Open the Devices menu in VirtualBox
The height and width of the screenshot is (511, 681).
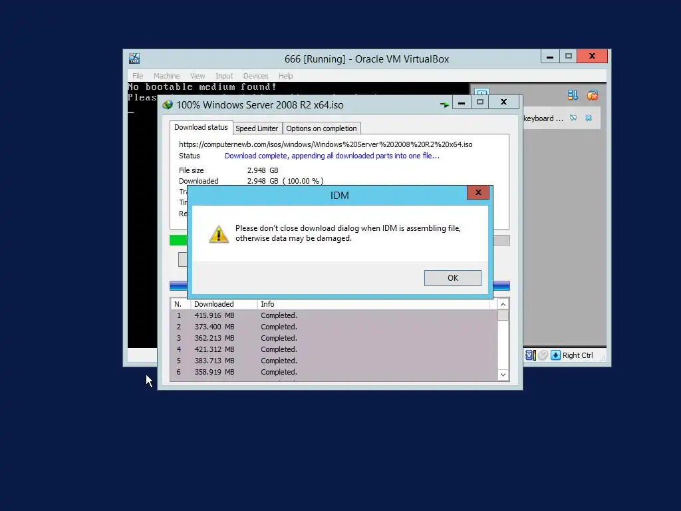click(256, 76)
